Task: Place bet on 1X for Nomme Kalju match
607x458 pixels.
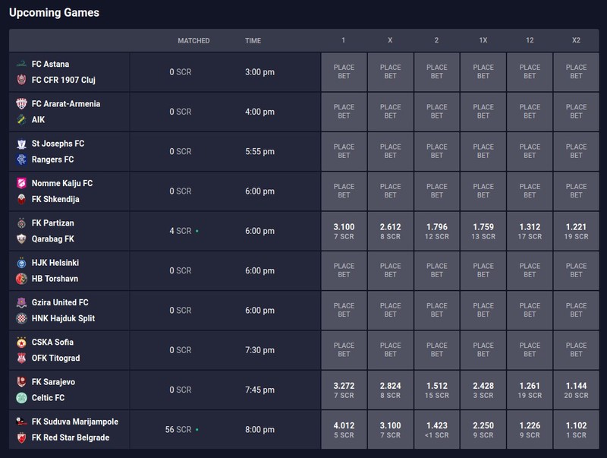Action: click(x=483, y=191)
